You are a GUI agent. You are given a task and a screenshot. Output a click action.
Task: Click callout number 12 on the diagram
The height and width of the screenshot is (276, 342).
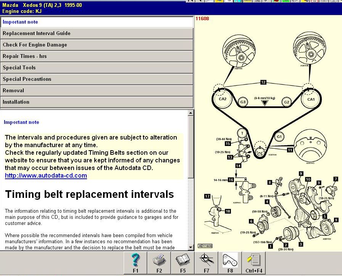click(x=263, y=82)
